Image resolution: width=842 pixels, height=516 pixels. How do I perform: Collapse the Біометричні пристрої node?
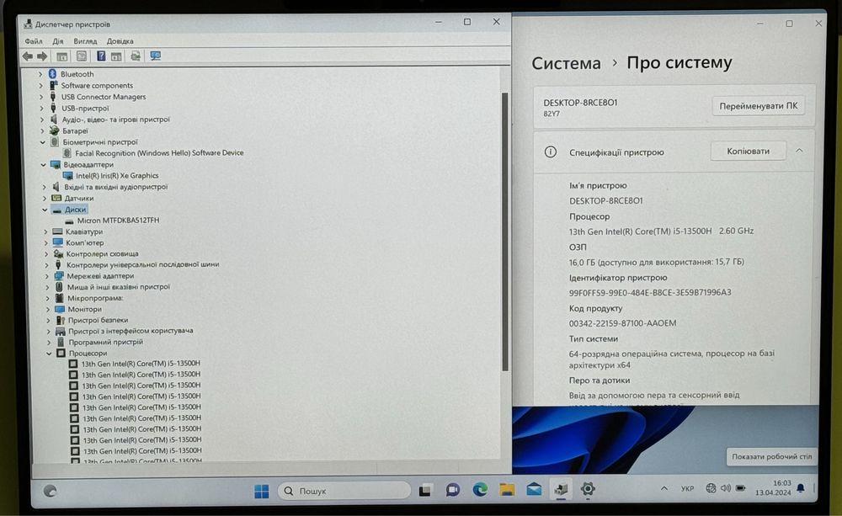42,142
